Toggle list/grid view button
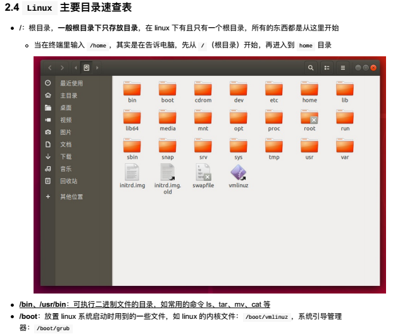Image resolution: width=393 pixels, height=334 pixels. (327, 68)
